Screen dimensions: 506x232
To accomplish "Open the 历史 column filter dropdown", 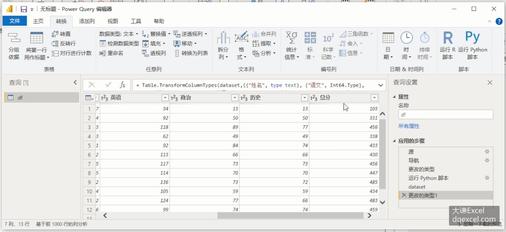I will 304,98.
